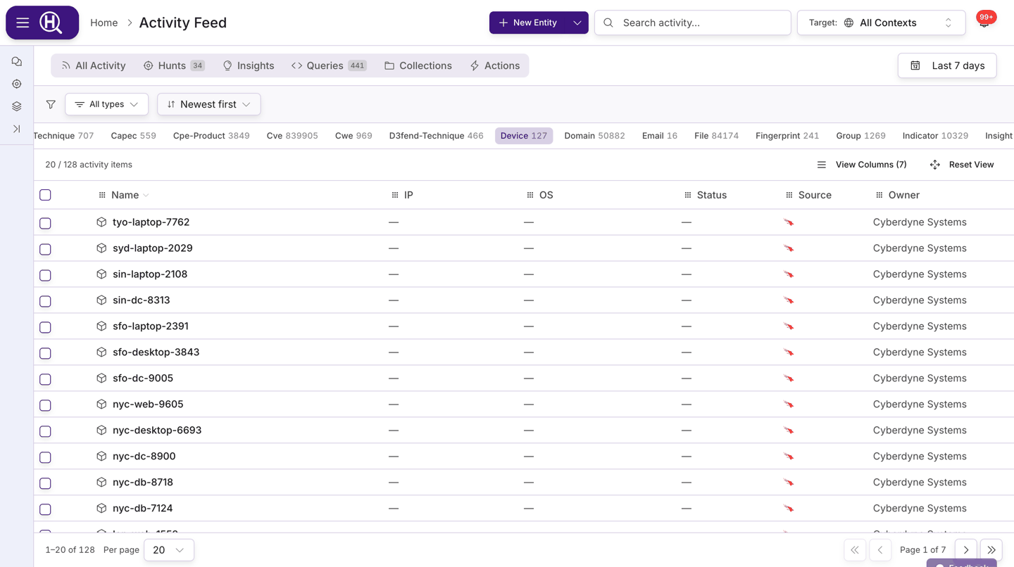Open the nyc-db-7124 device name
This screenshot has width=1014, height=567.
click(142, 508)
